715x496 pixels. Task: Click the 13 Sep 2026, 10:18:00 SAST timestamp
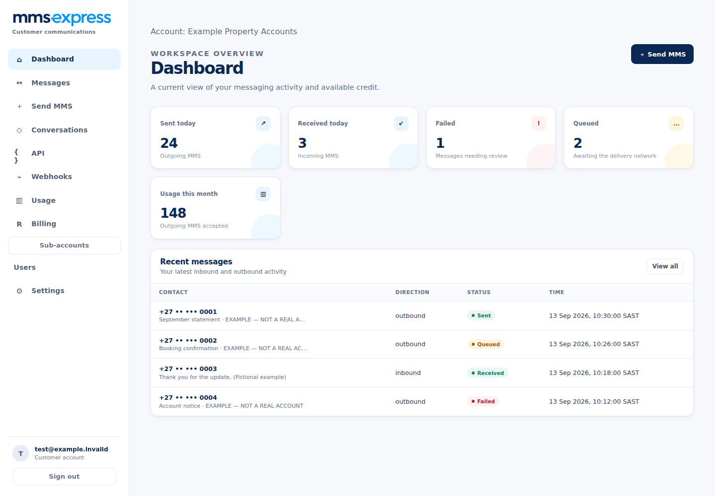pyautogui.click(x=594, y=373)
